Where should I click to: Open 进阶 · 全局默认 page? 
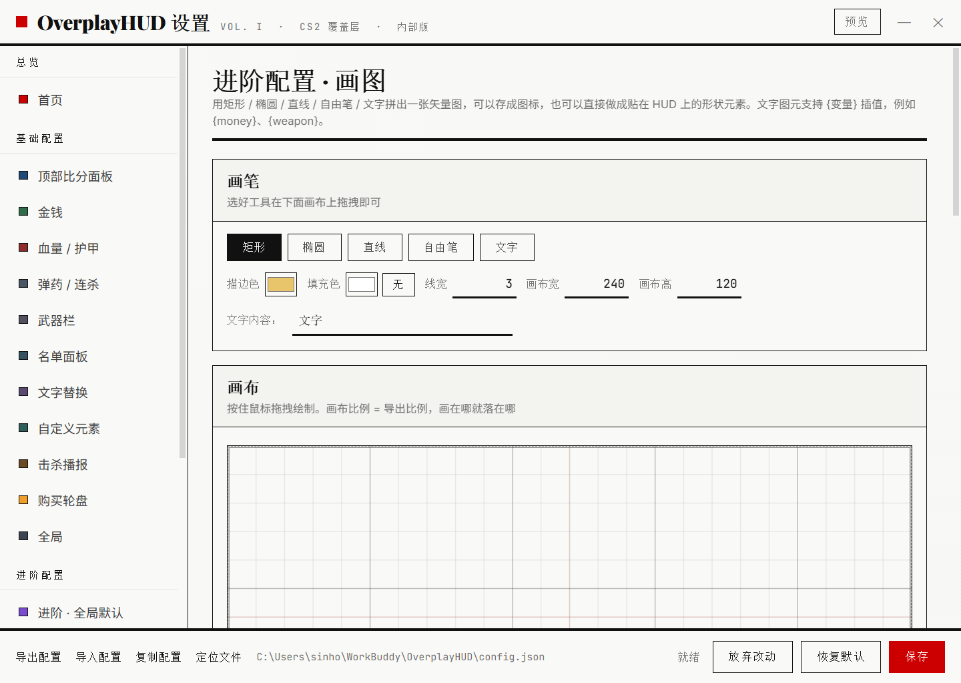[x=89, y=612]
